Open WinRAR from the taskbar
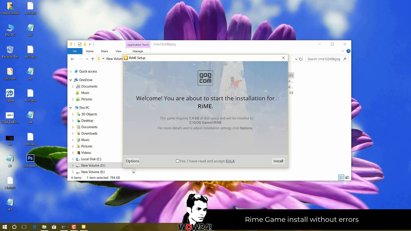Viewport: 411px width, 231px height. coord(64,227)
